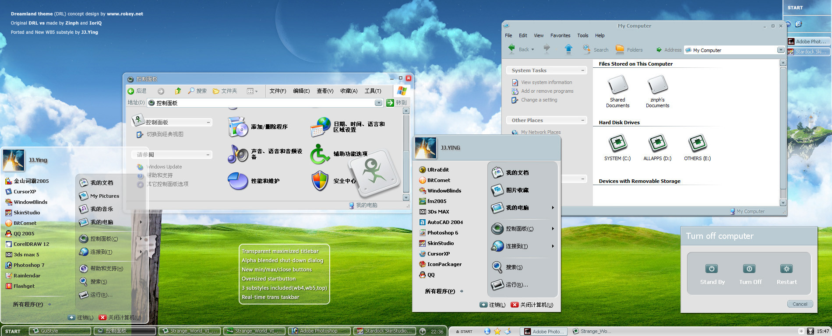Open the Help menu in My Computer

click(599, 35)
